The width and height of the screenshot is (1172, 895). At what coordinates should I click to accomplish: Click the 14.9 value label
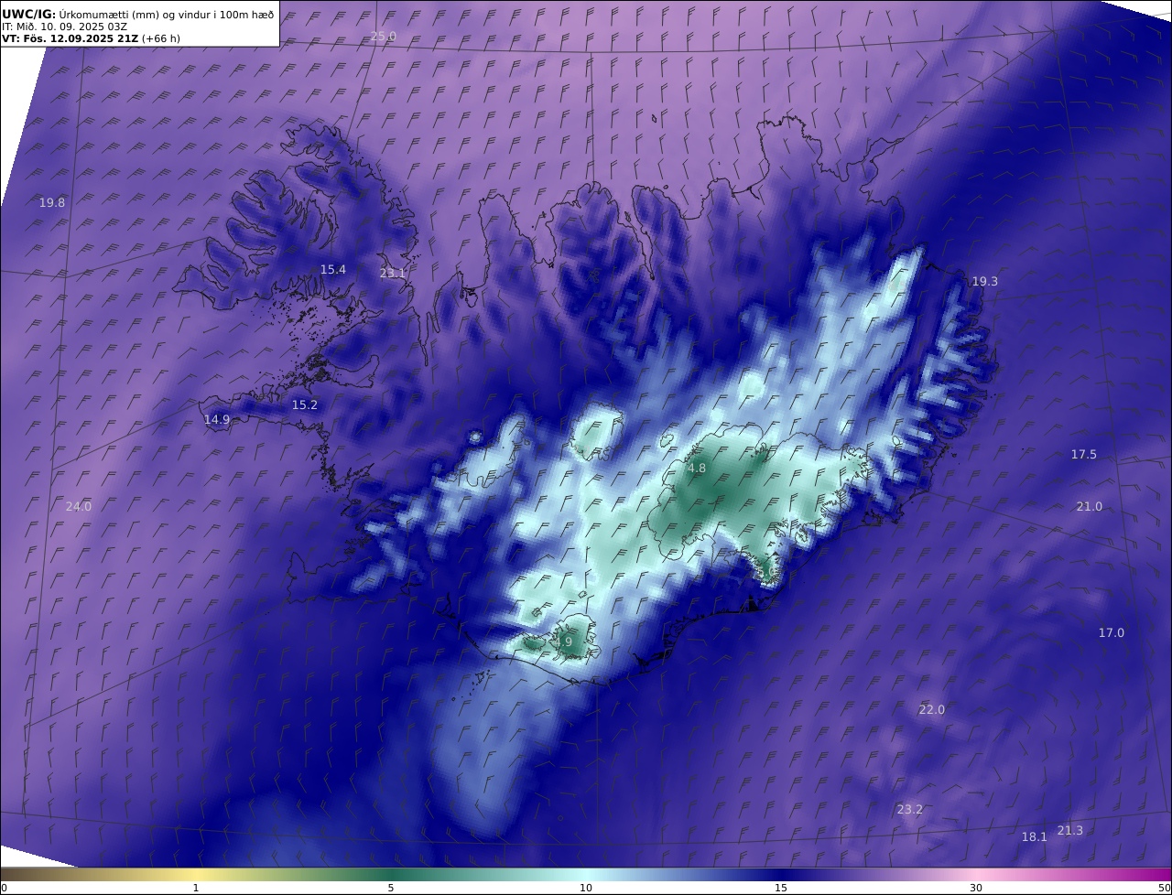tap(217, 419)
